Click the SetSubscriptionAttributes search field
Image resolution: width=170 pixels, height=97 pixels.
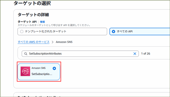click(x=80, y=54)
